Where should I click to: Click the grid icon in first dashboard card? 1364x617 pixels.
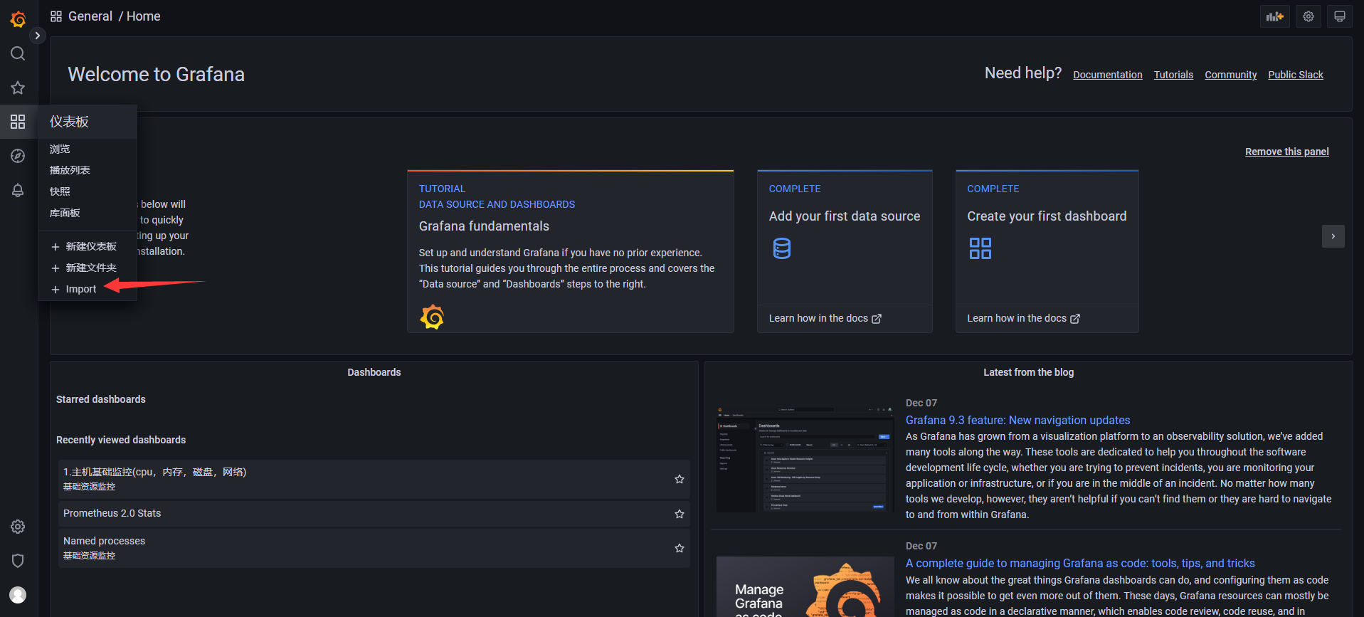(x=980, y=248)
